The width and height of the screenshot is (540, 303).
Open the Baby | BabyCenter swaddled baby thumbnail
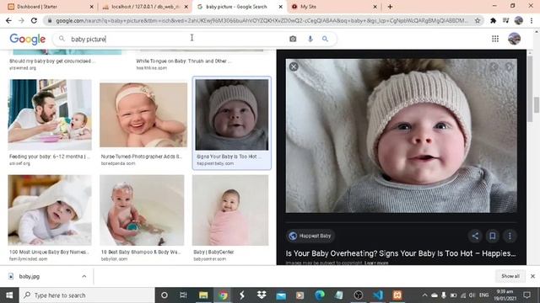click(230, 210)
